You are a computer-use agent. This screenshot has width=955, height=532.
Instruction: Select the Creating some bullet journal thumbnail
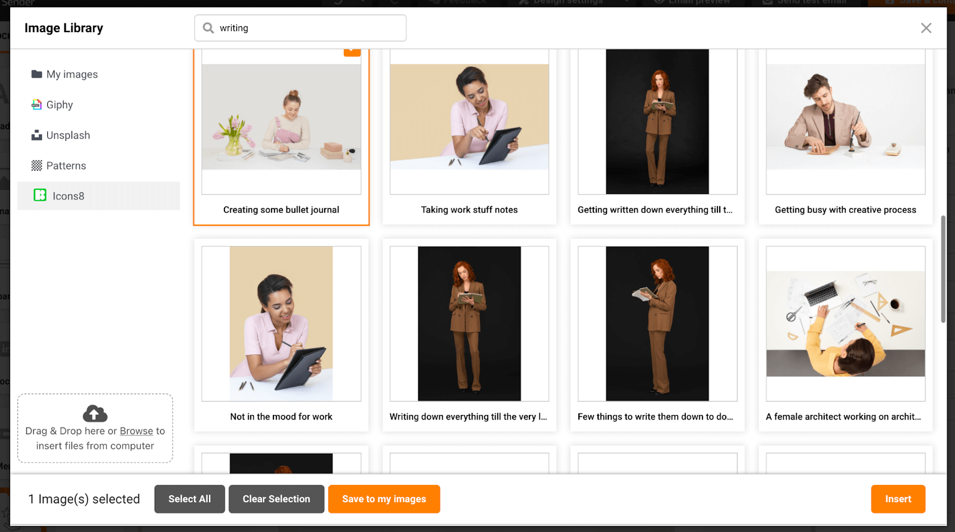(281, 121)
